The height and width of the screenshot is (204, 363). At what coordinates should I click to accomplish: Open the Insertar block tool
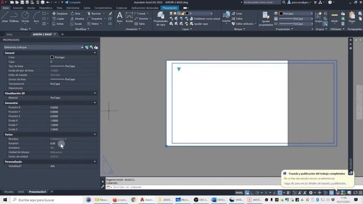[226, 18]
